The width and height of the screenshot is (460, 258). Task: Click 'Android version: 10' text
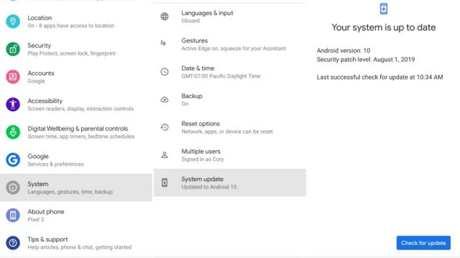(x=343, y=51)
